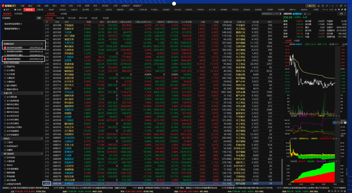Select the 沪市A股 tab
The image size is (352, 193).
(x=60, y=18)
